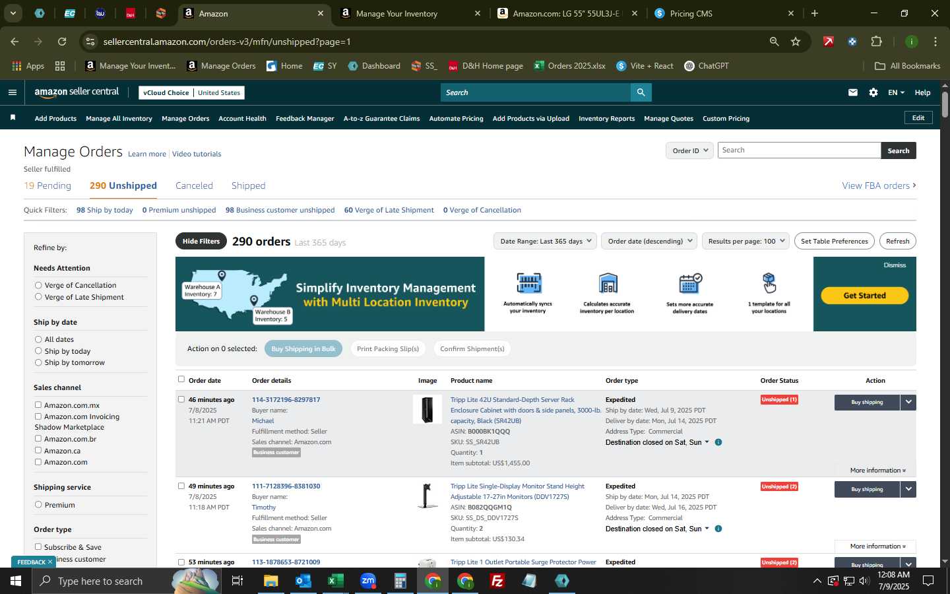
Task: Click the Refresh orders button
Action: pos(897,241)
